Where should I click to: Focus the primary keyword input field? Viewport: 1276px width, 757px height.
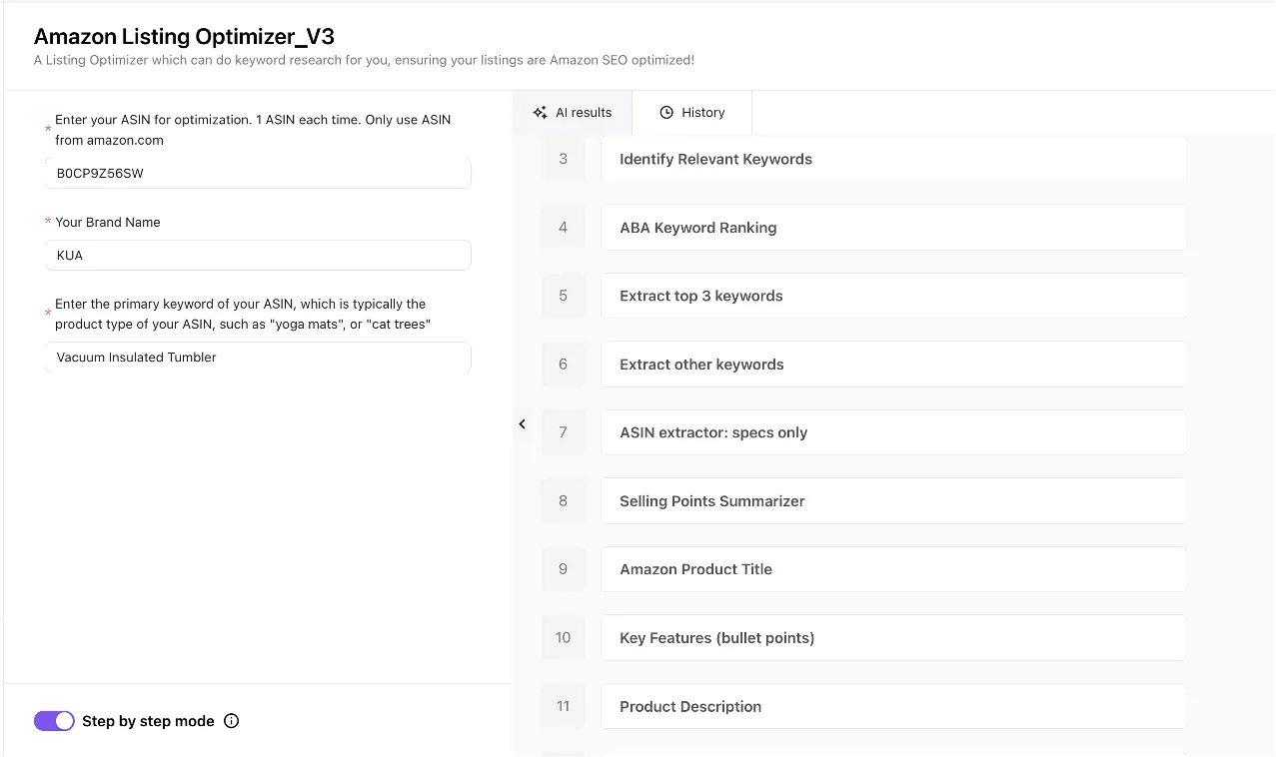click(258, 358)
